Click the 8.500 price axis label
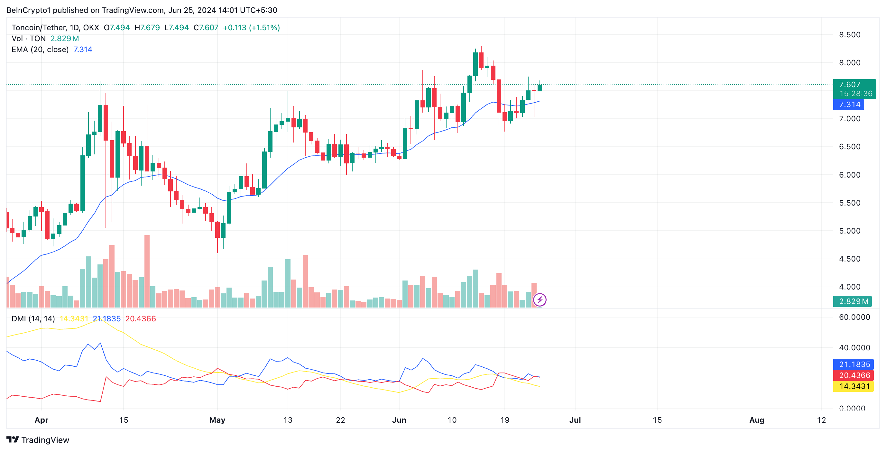 849,35
